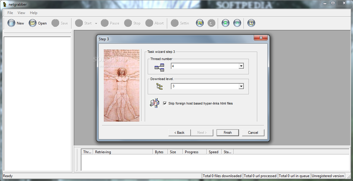This screenshot has width=353, height=181.
Task: Open the View menu
Action: click(21, 13)
